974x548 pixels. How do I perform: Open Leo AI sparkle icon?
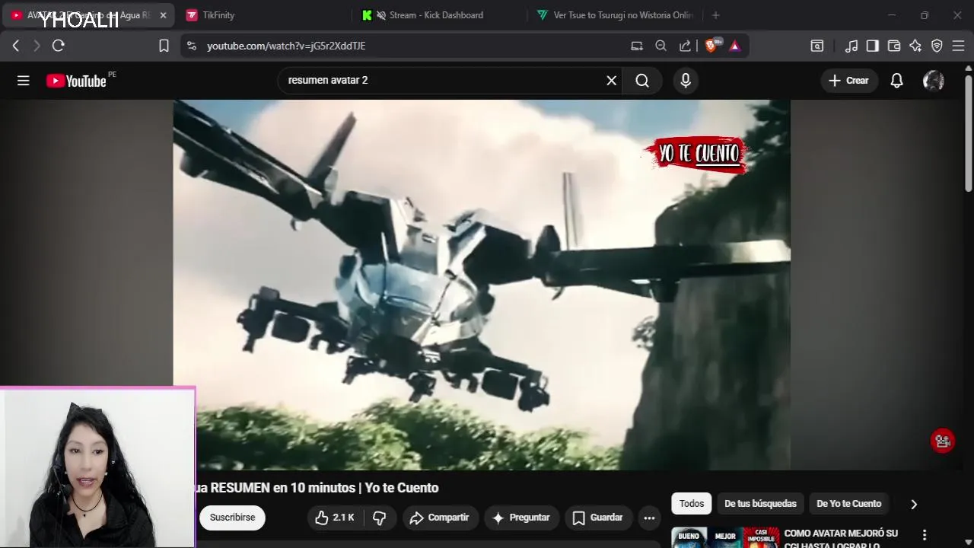tap(915, 46)
